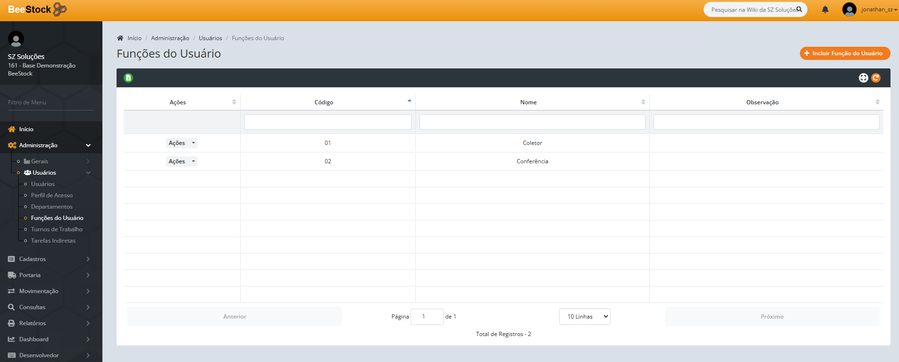The height and width of the screenshot is (362, 899).
Task: Open the 10 Linhas page size dropdown
Action: (584, 317)
